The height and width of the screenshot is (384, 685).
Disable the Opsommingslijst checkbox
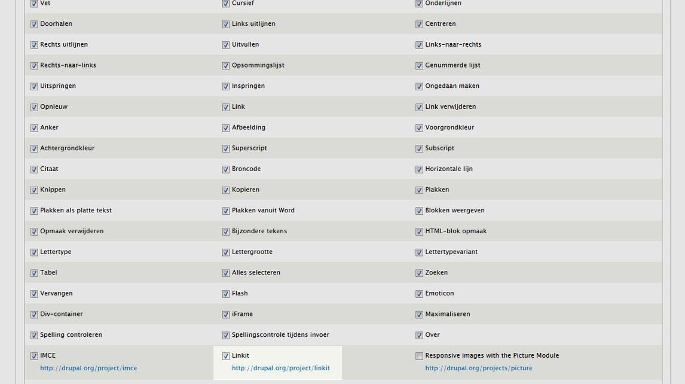coord(226,66)
